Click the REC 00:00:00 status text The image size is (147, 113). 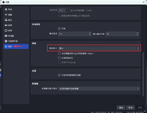(x=117, y=112)
